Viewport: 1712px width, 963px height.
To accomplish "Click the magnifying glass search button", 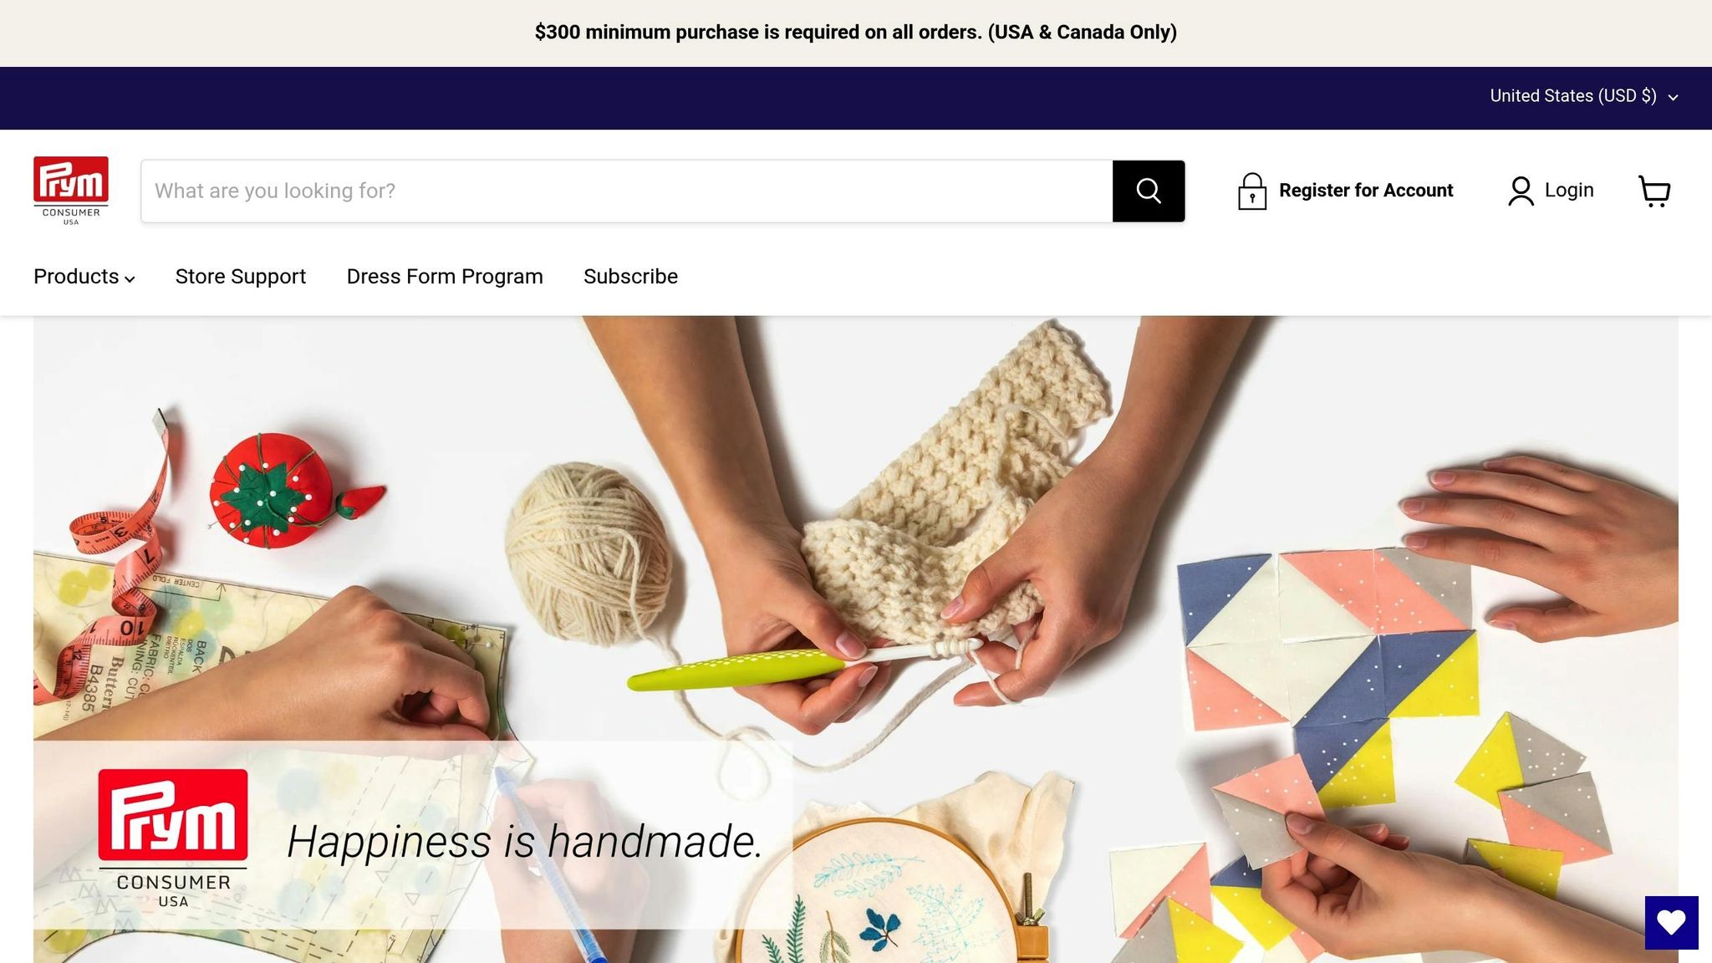I will pos(1149,191).
